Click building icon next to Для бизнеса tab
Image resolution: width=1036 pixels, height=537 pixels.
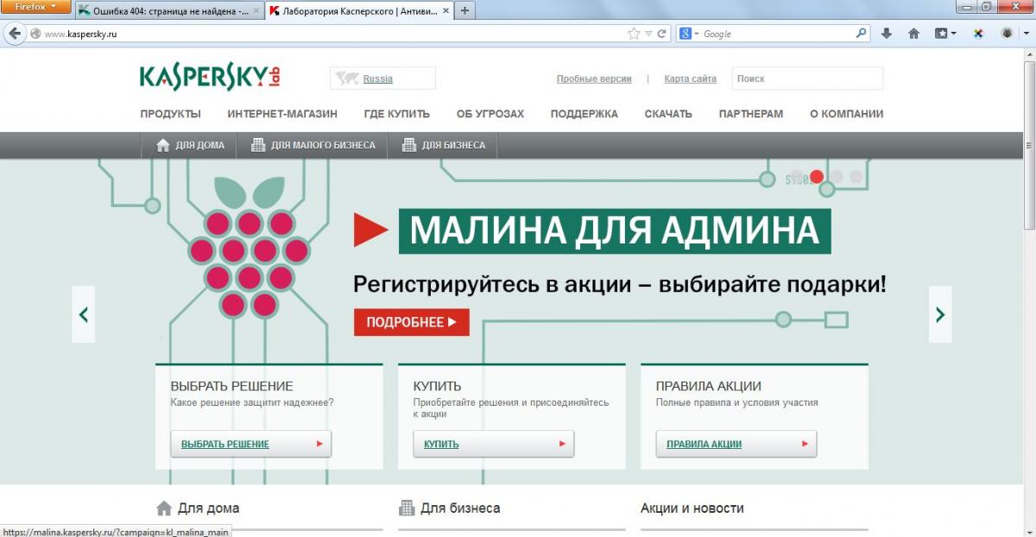coord(409,145)
